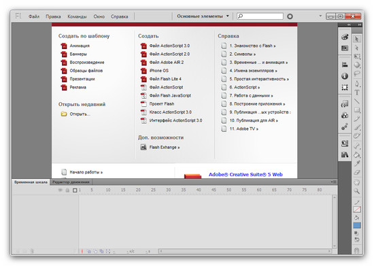Open the Adobe Creative Suite 5 Web link
This screenshot has width=374, height=266.
pyautogui.click(x=245, y=174)
